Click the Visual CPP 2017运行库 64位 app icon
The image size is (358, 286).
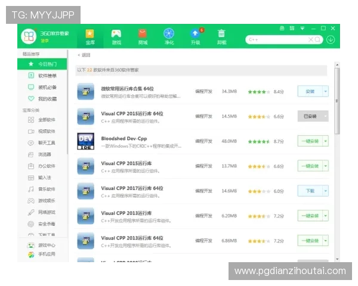(85, 191)
